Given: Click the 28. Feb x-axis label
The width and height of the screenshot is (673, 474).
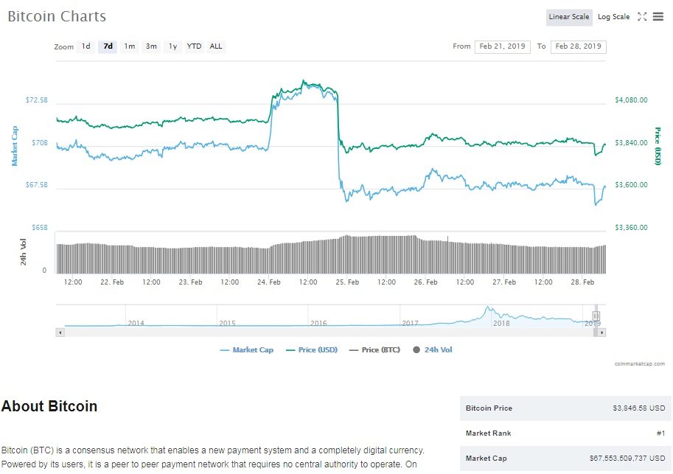Looking at the screenshot, I should coord(582,282).
